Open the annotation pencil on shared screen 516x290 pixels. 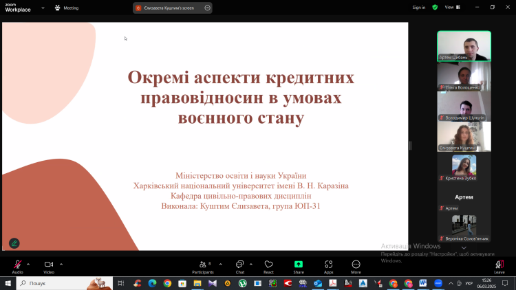click(x=14, y=243)
